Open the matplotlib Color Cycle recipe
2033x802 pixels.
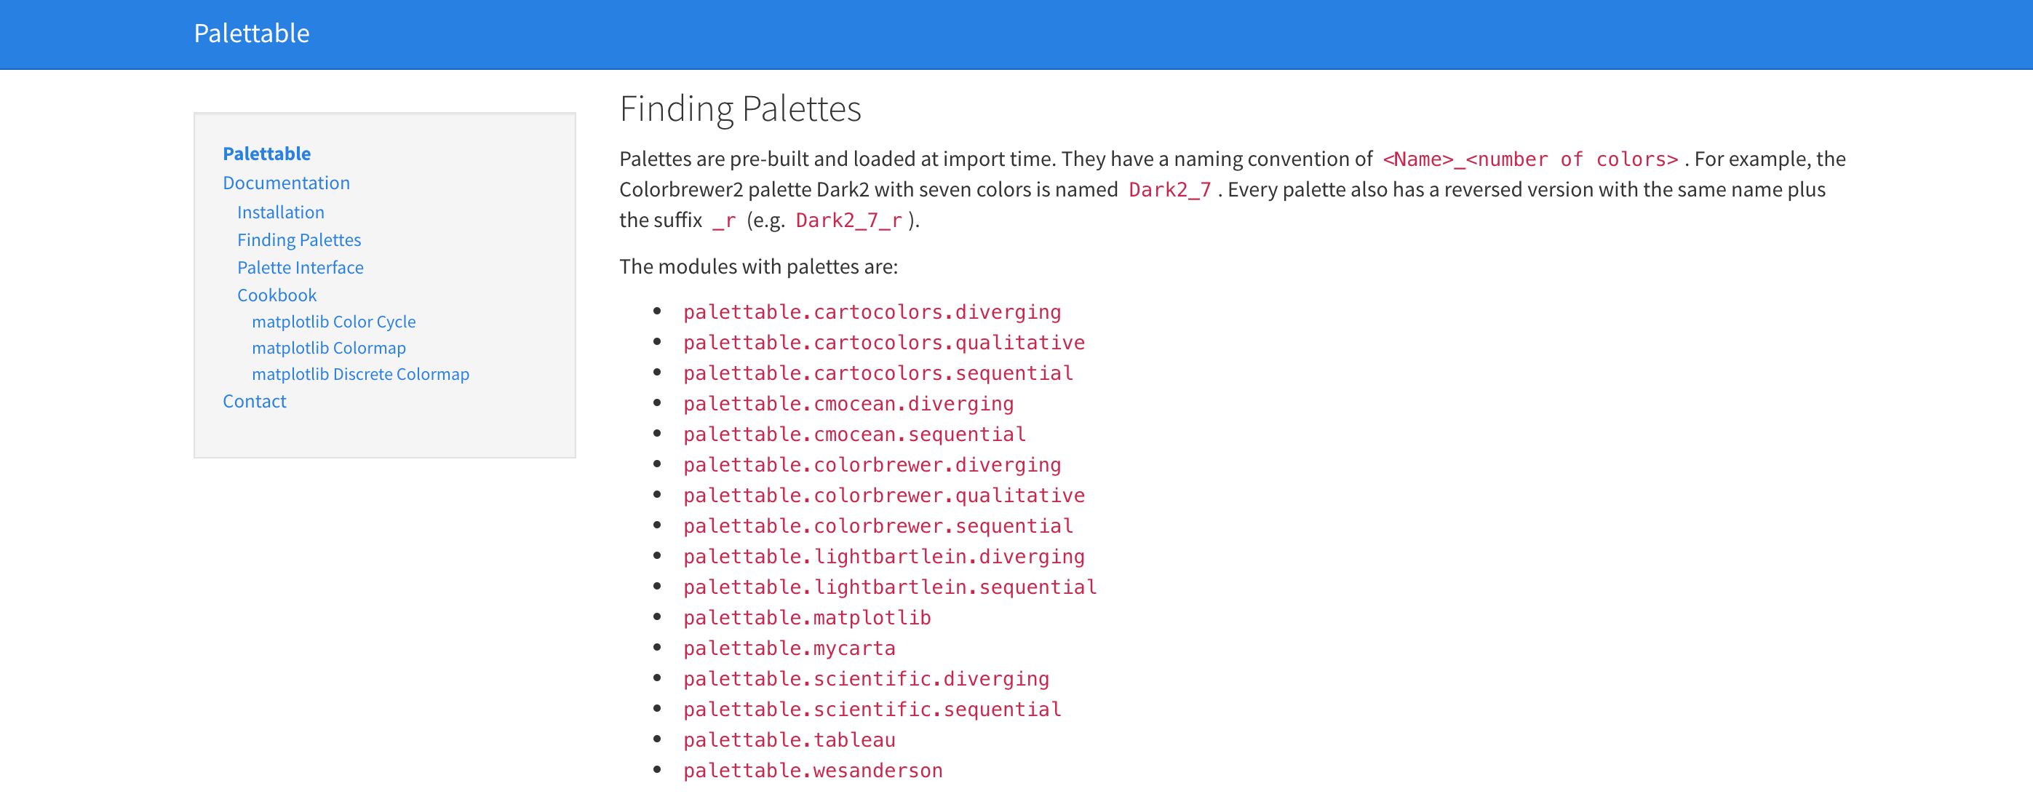[334, 321]
